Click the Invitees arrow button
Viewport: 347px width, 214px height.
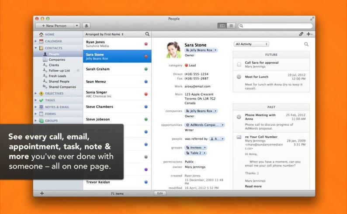205,148
